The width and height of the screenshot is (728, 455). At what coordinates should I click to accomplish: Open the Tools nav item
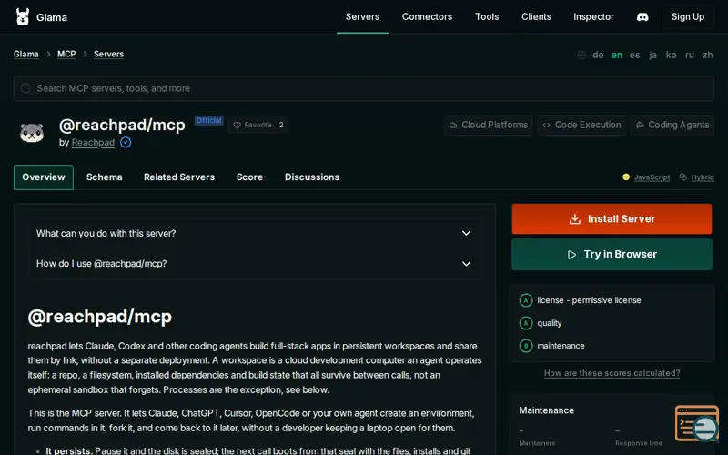click(487, 16)
